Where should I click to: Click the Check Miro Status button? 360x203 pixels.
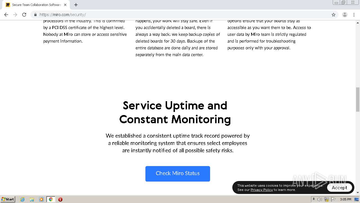[178, 174]
